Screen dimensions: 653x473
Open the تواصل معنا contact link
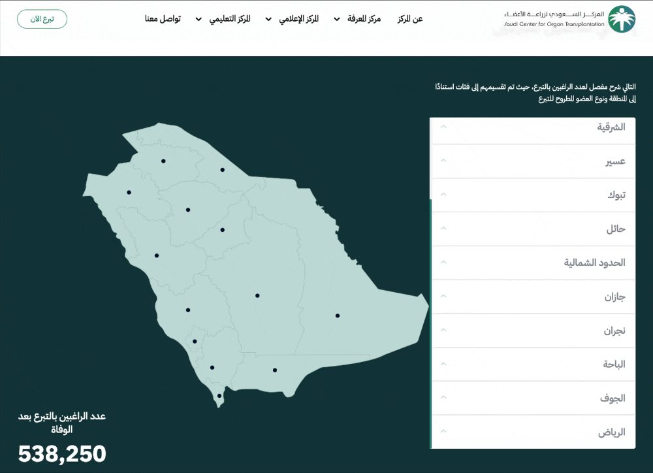coord(163,19)
